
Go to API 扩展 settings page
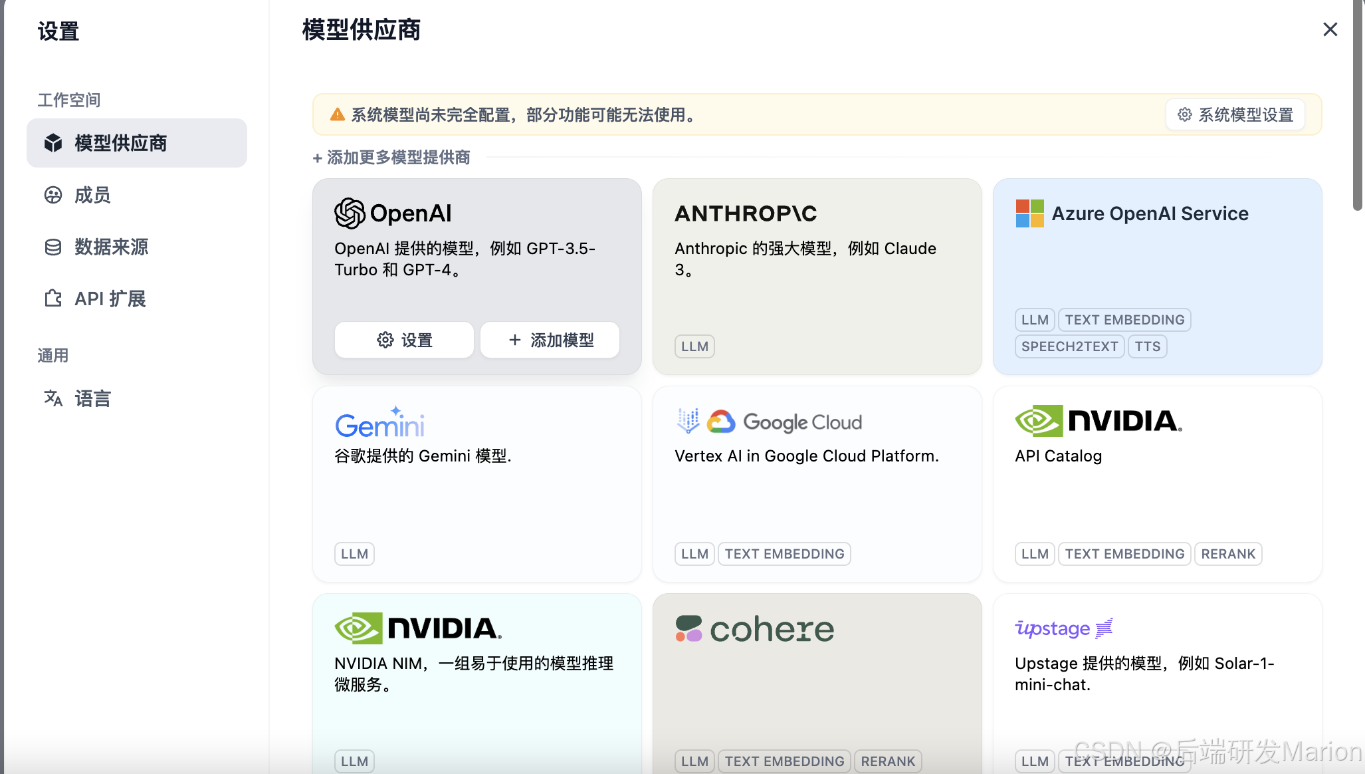click(110, 299)
